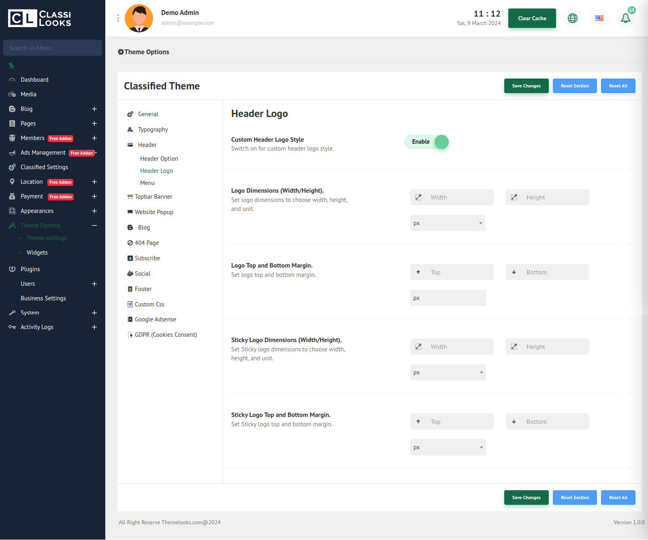Open Plugins from the sidebar

point(30,269)
